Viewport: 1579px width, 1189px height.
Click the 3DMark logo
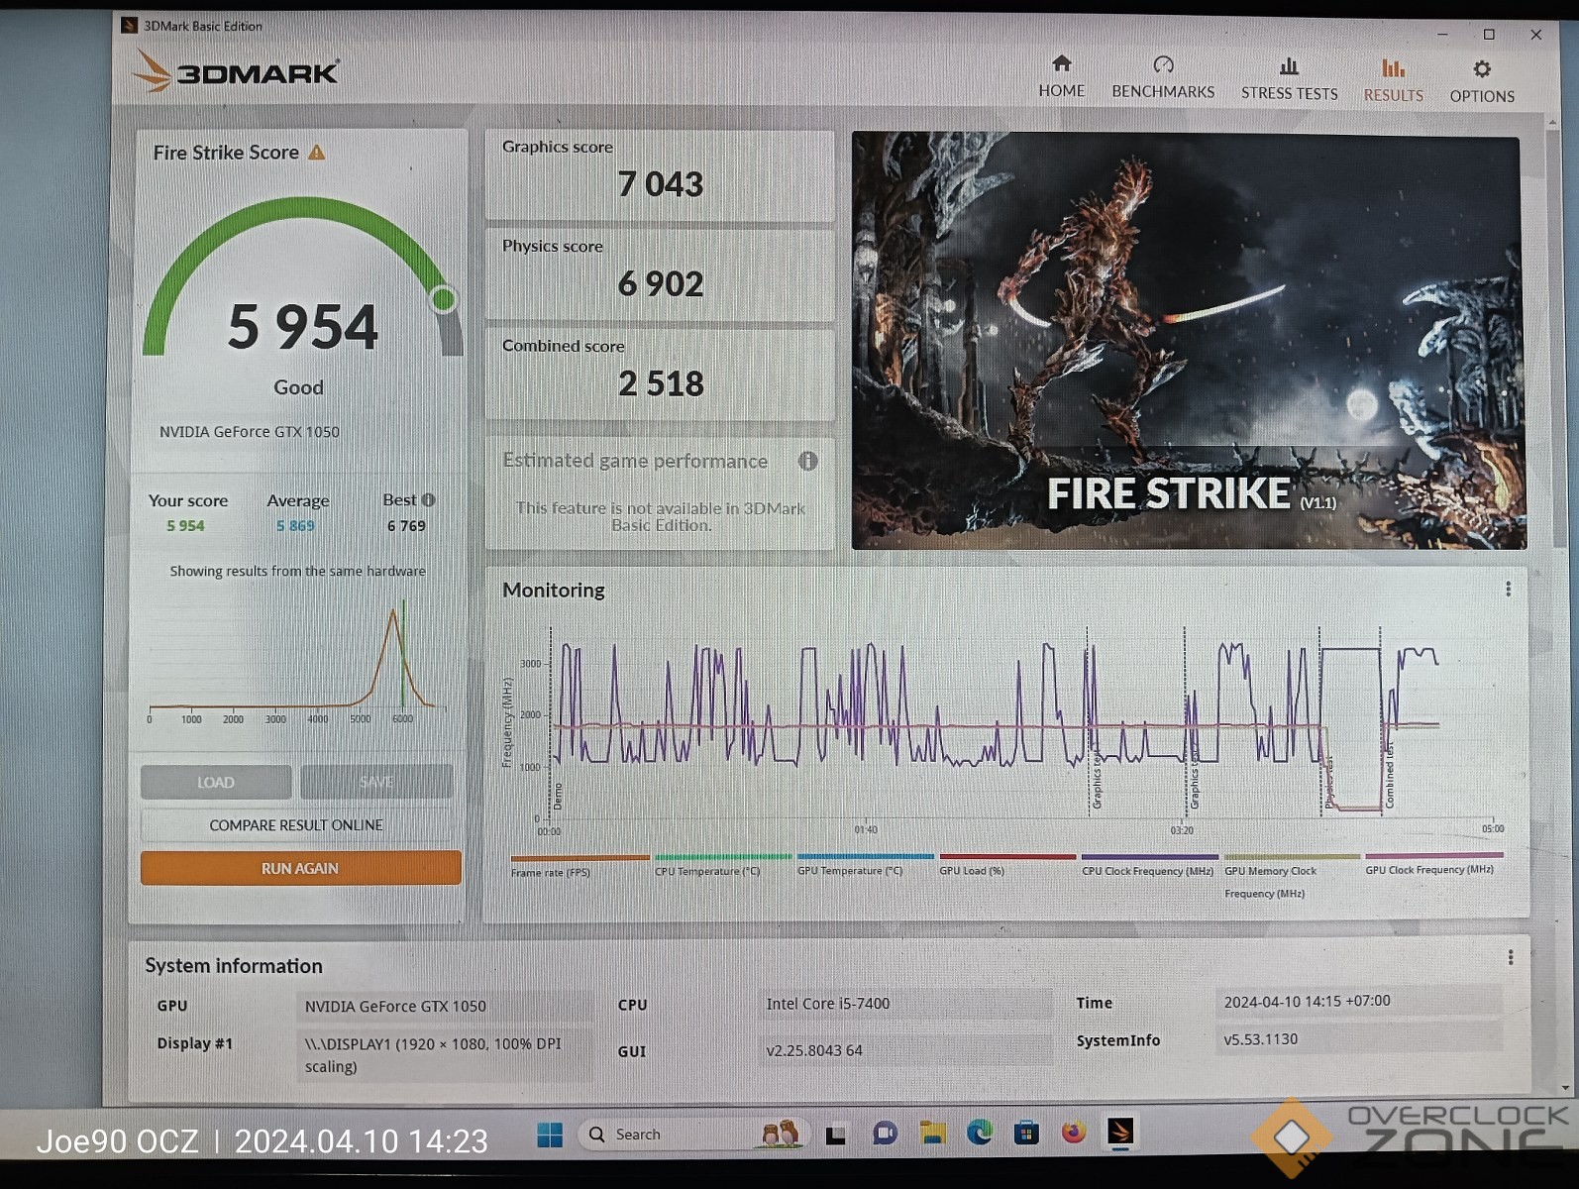click(236, 71)
